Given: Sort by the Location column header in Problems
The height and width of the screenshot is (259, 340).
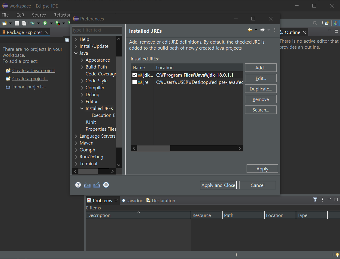Looking at the screenshot, I should pos(280,215).
